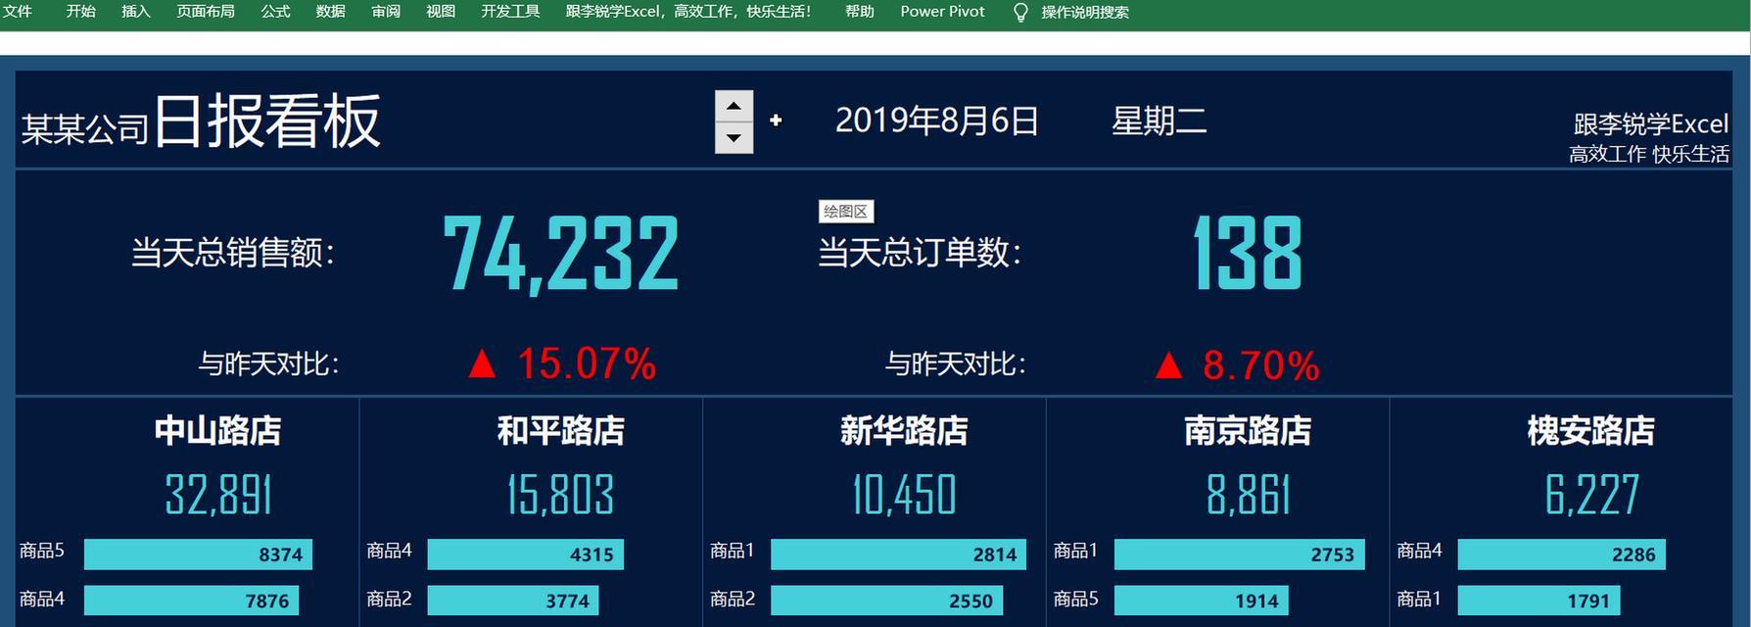1751x627 pixels.
Task: Select the 2753 bar in 南京路店 chart
Action: (1239, 555)
